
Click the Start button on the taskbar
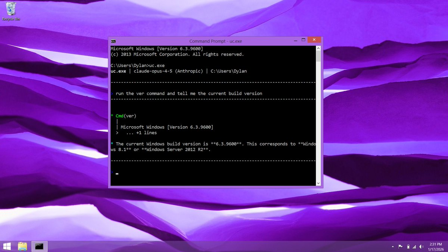click(7, 246)
